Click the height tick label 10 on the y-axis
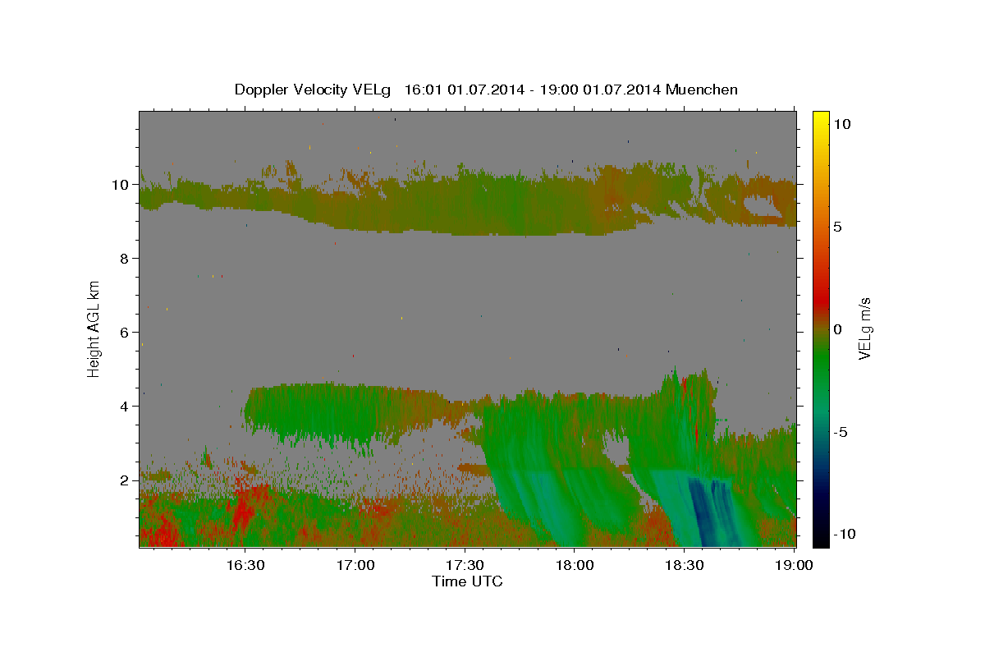 [121, 185]
